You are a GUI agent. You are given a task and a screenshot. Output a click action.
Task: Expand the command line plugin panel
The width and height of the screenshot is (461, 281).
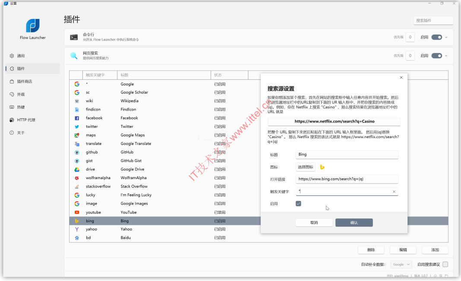[x=446, y=37]
